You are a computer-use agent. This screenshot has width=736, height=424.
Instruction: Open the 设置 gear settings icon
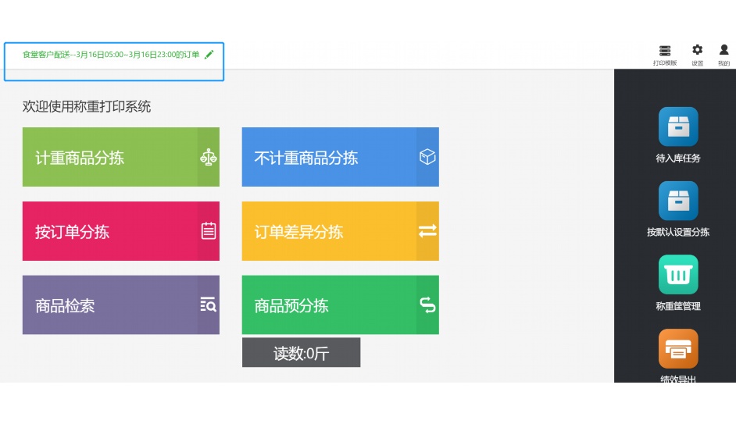coord(697,51)
